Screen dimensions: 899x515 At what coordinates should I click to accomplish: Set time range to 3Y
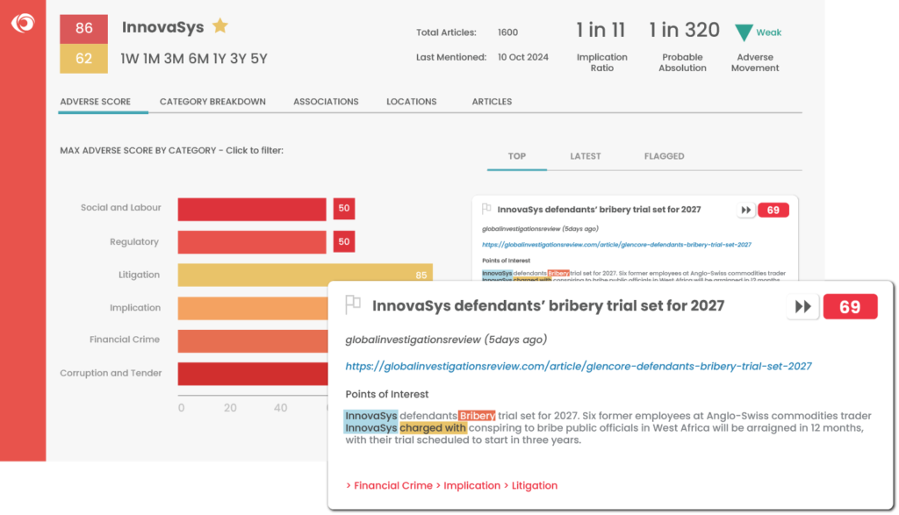(238, 59)
